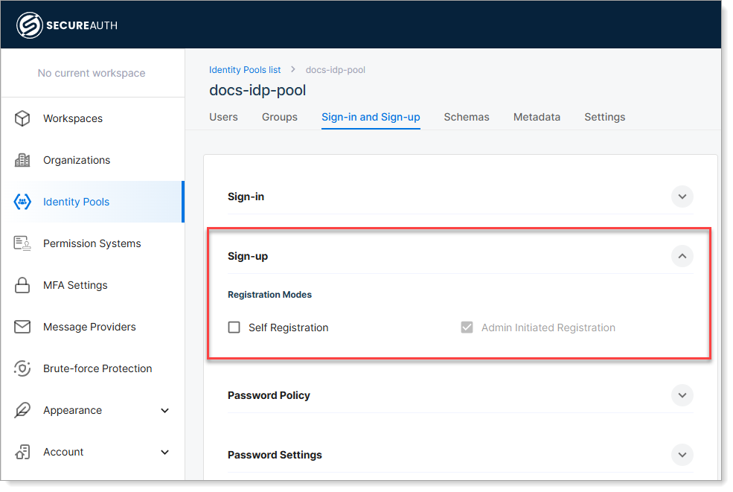Click the Permission Systems icon
This screenshot has height=492, width=733.
22,243
